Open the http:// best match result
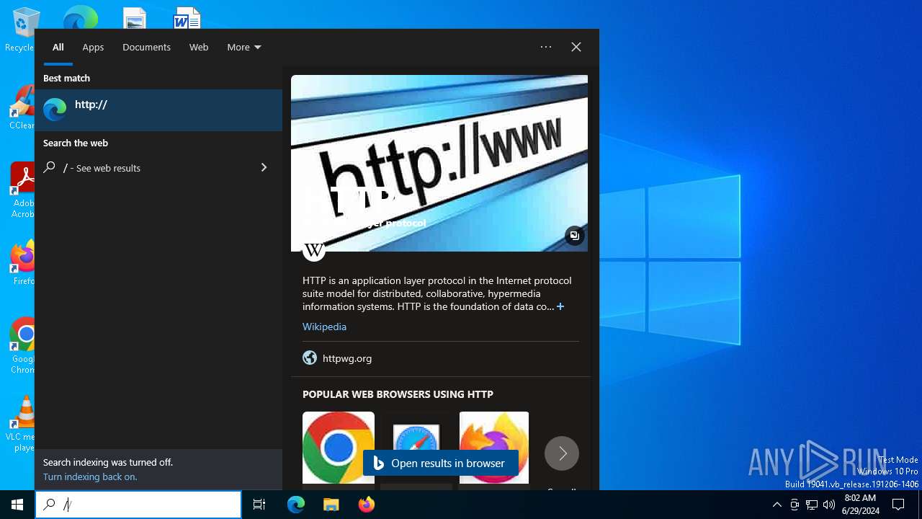 point(158,110)
